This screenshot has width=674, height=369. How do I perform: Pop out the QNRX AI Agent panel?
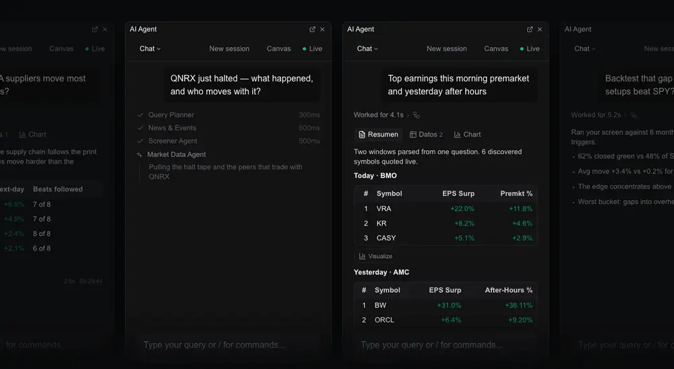pos(313,29)
